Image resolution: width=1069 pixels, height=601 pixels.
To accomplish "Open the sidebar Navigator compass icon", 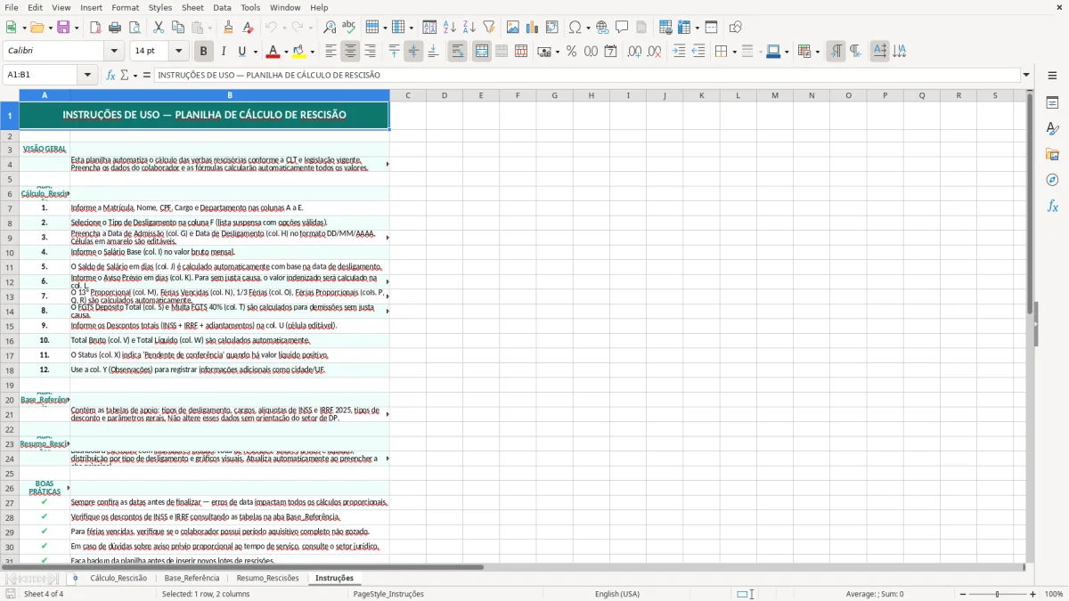I will pos(1052,180).
